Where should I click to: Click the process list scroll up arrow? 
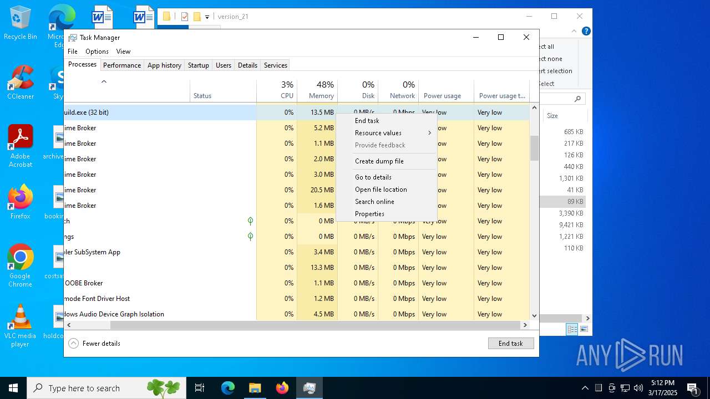coord(535,108)
